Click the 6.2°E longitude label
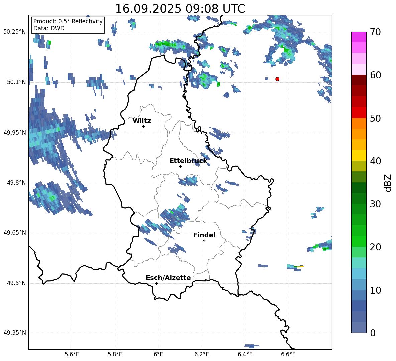 click(x=202, y=354)
